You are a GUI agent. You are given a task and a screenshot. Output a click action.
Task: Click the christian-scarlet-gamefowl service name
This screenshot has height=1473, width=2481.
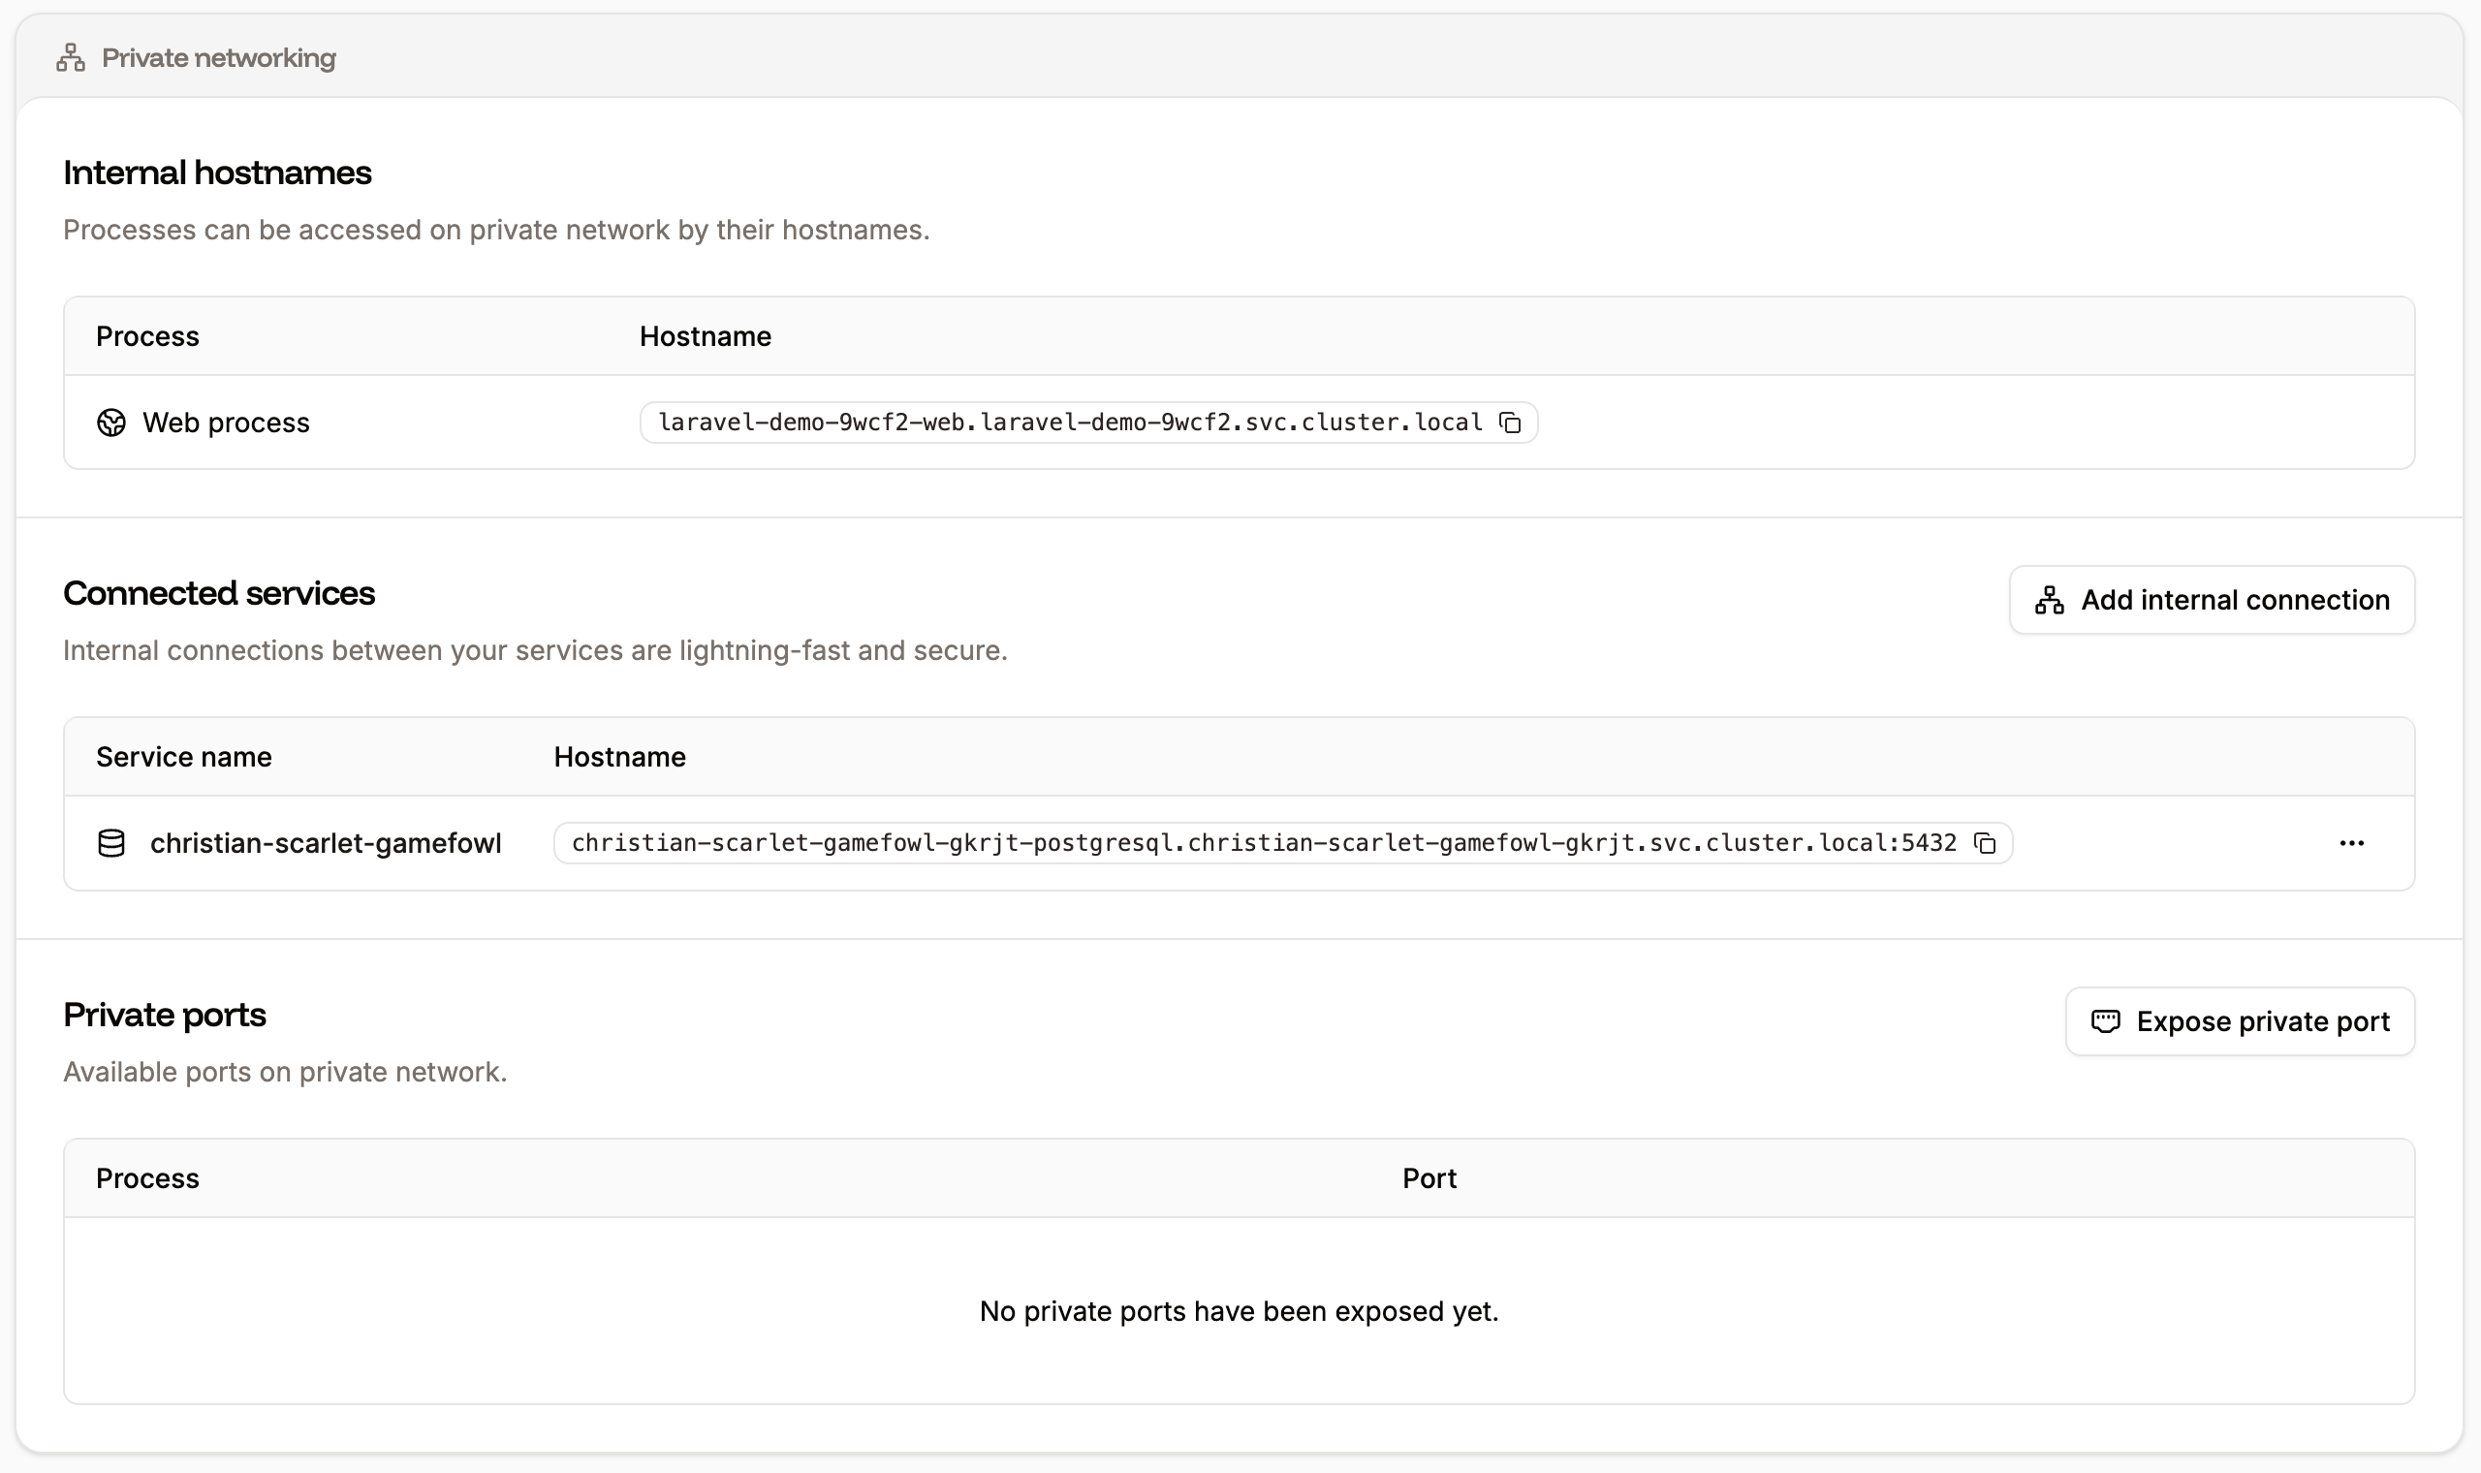(326, 842)
